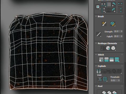This screenshot has width=126, height=94.
Task: Collapse the Stitch rollout
Action: pos(96,55)
